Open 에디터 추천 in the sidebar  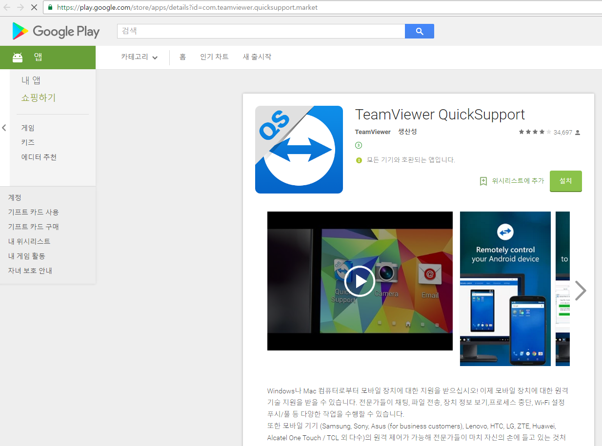click(x=39, y=157)
